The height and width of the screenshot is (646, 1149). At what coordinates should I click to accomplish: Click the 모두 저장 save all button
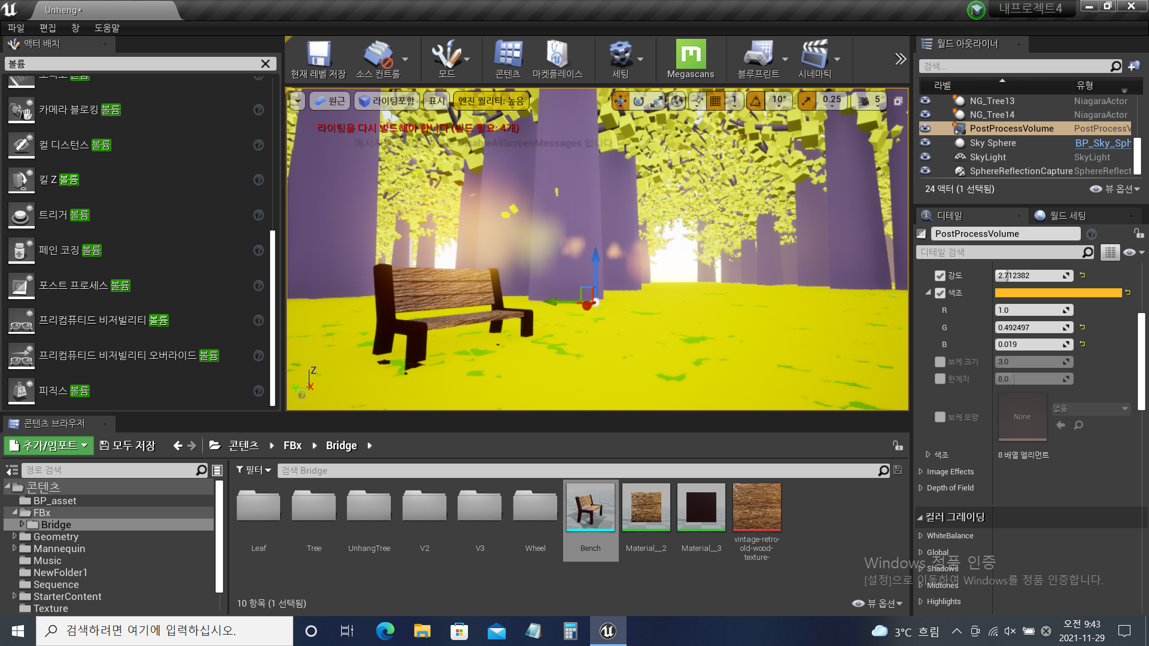pos(127,446)
